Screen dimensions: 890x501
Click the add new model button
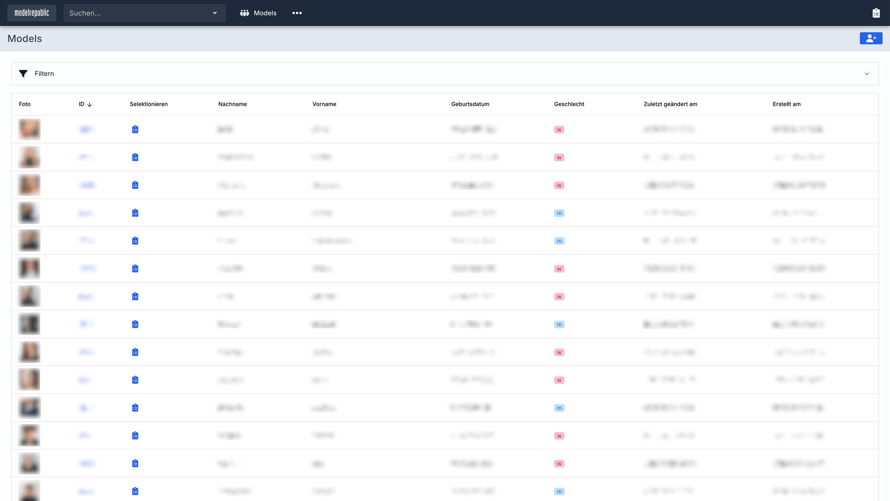pyautogui.click(x=871, y=39)
